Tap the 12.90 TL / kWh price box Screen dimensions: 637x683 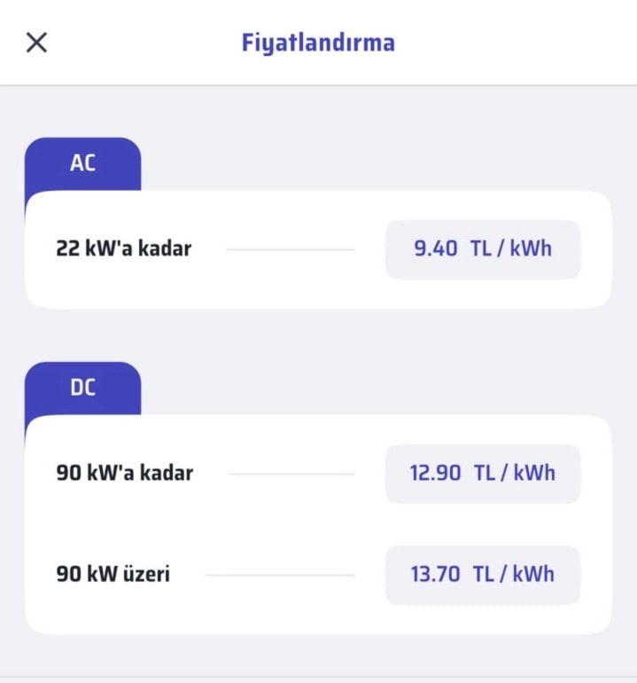[483, 474]
